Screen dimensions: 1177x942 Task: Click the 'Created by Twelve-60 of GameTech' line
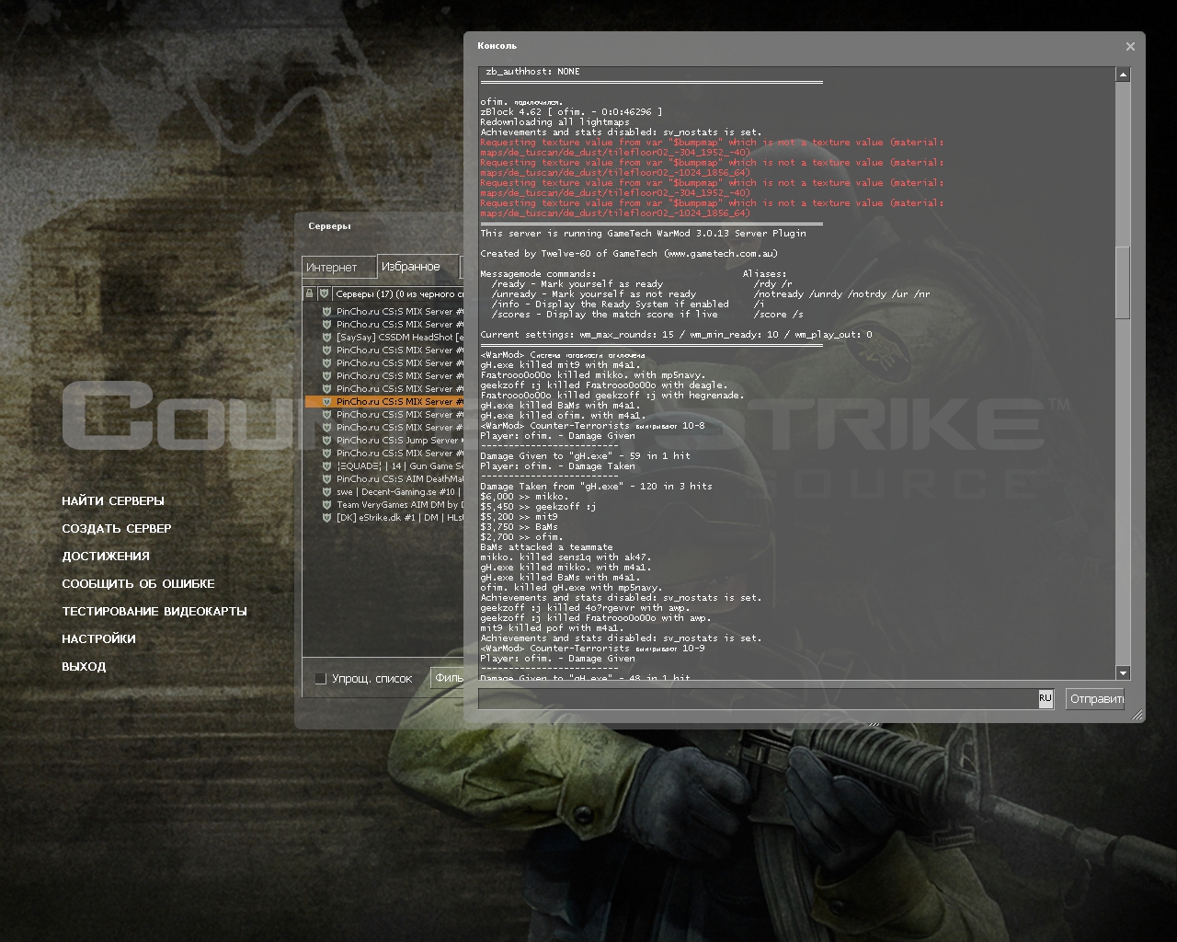coord(629,254)
